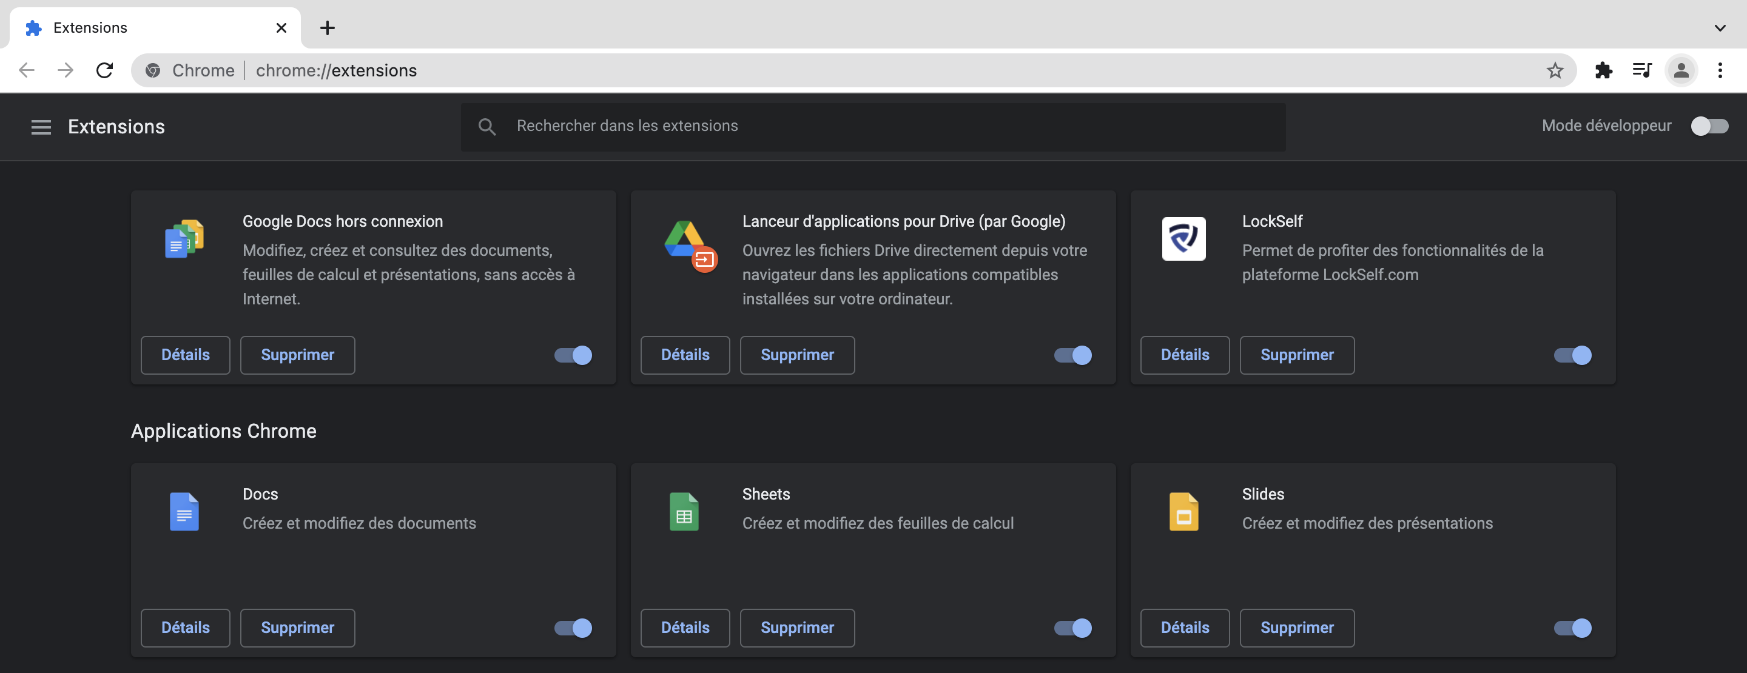Open the profile avatar menu
Viewport: 1747px width, 673px height.
[x=1681, y=70]
